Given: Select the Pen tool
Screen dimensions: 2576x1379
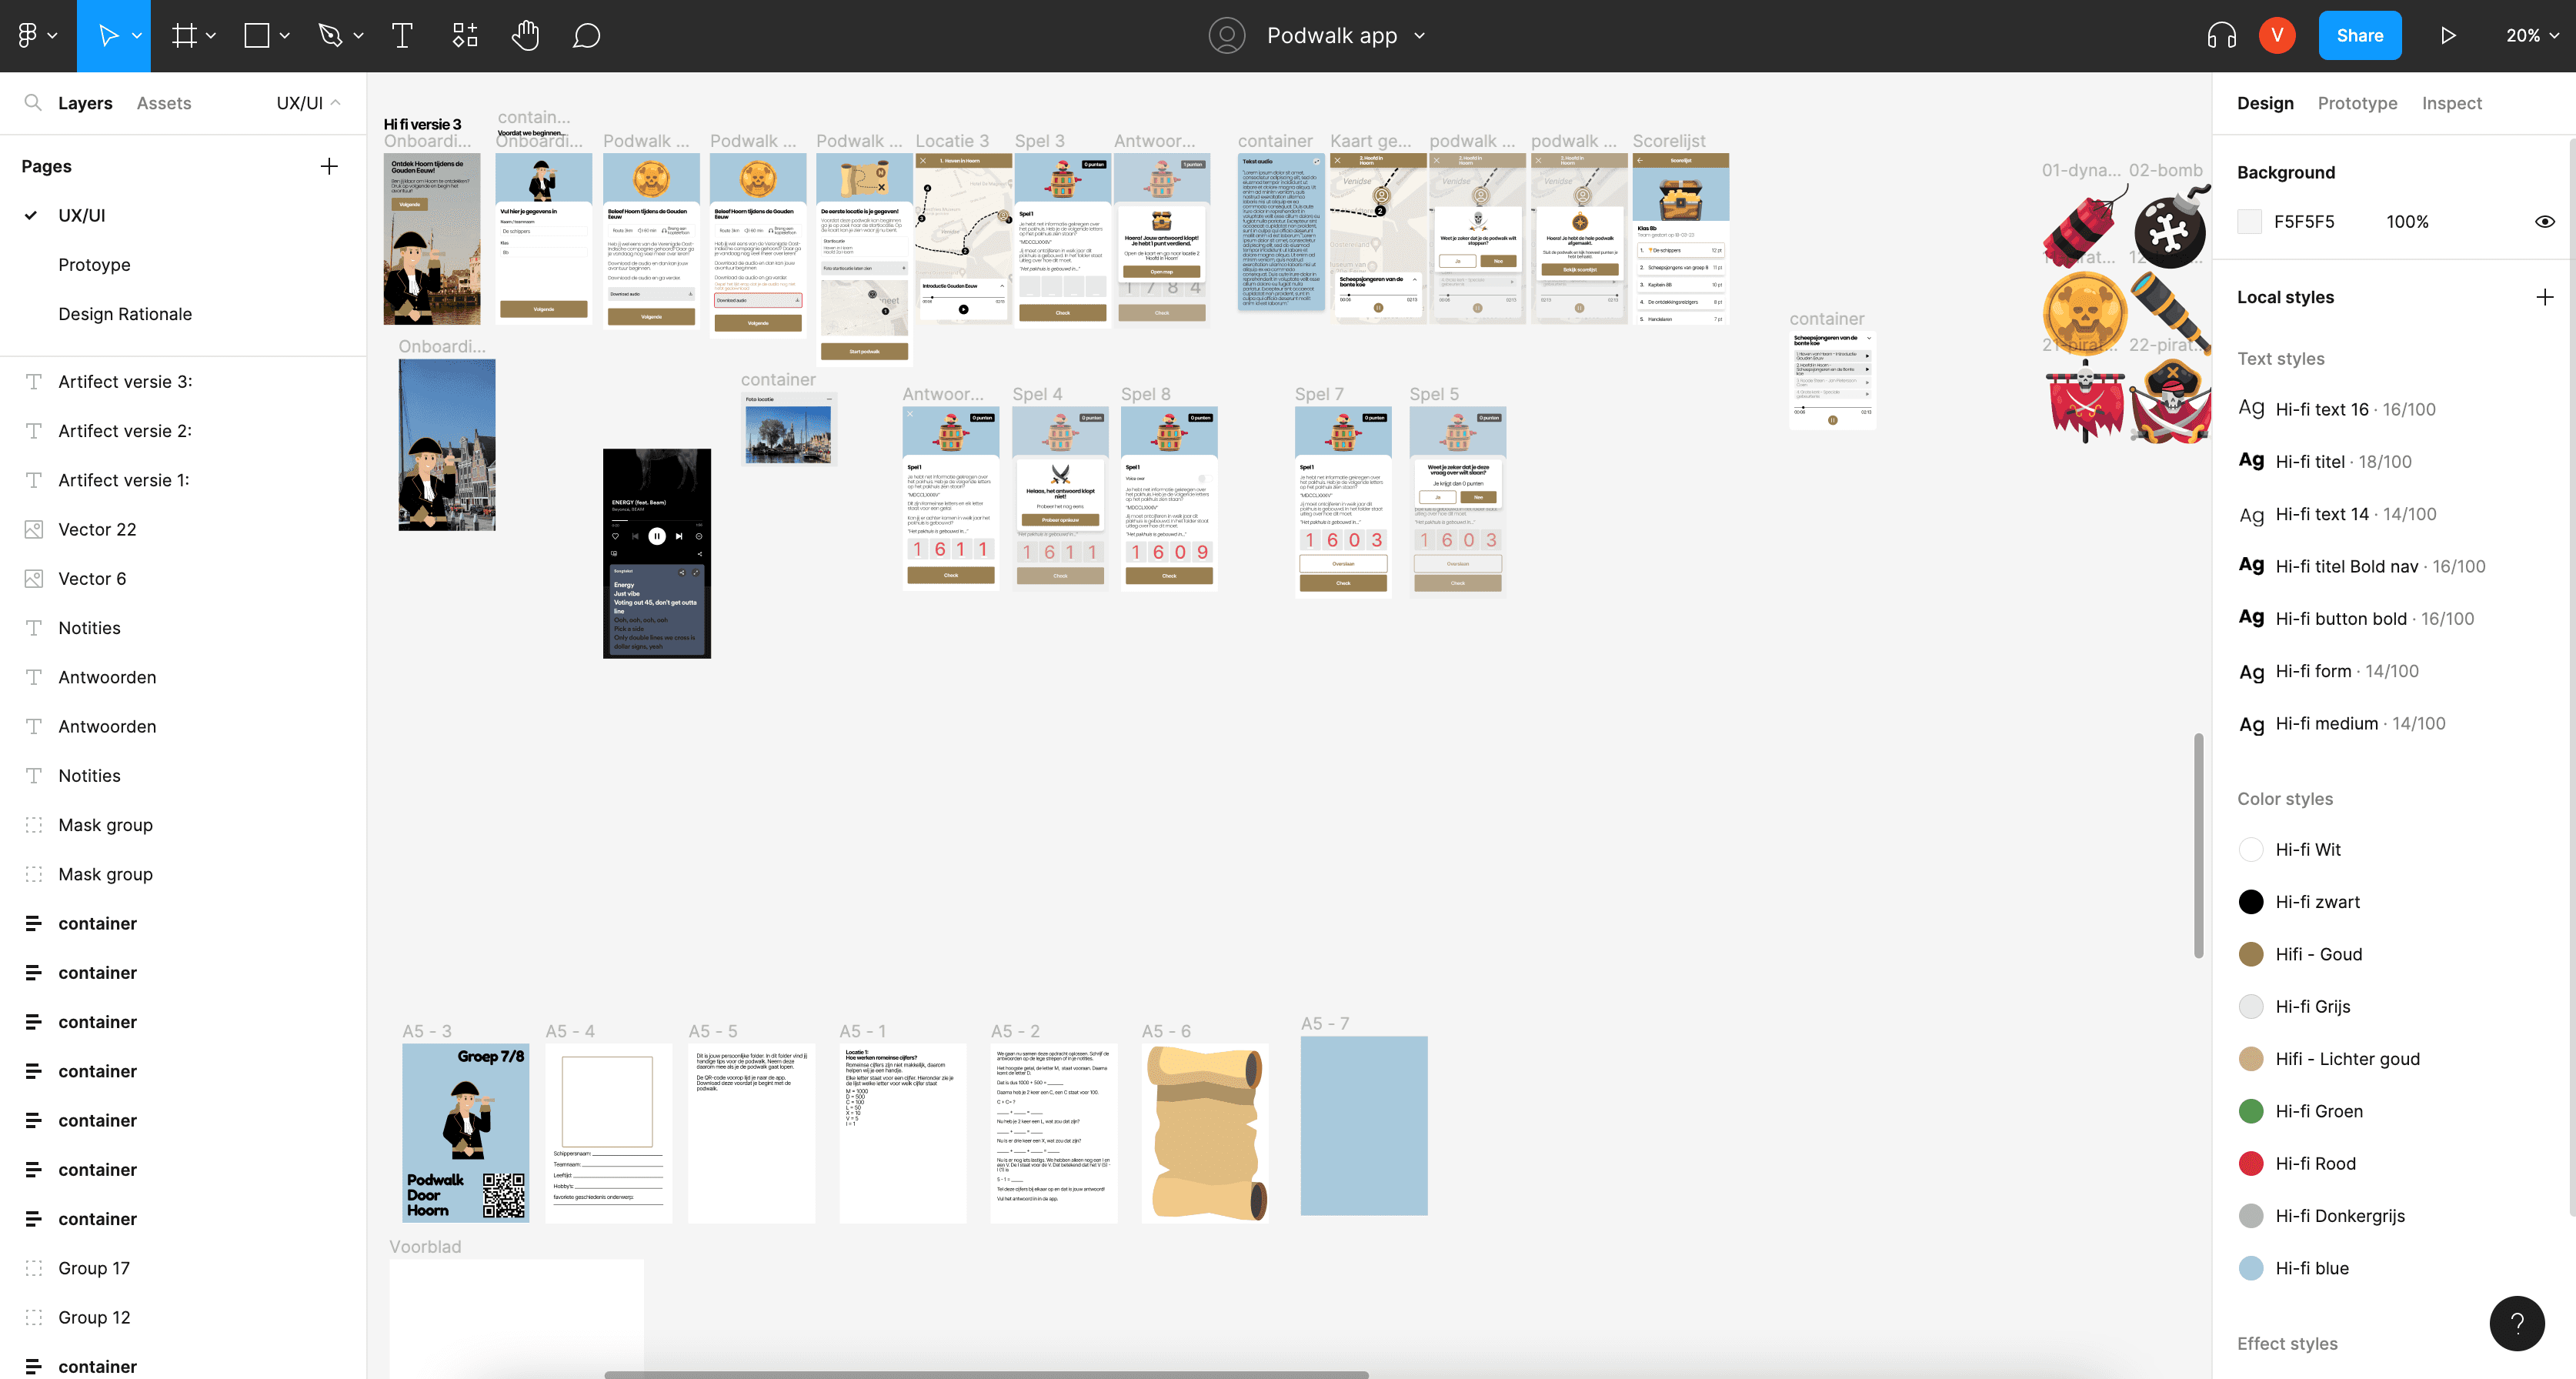Looking at the screenshot, I should pyautogui.click(x=330, y=36).
